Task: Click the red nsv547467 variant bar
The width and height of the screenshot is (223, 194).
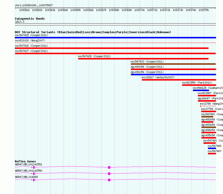Action: point(212,154)
